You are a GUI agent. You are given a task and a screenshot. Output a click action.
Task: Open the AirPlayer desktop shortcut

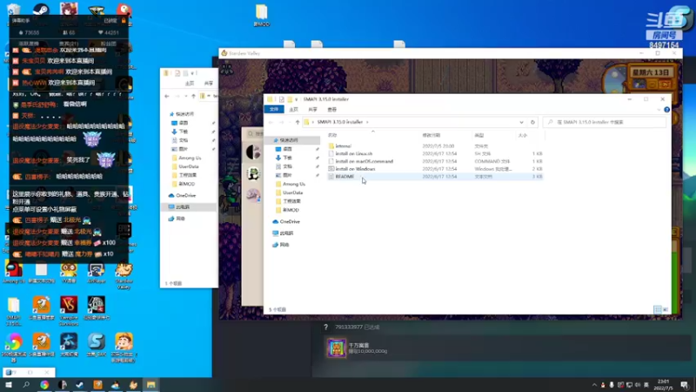pos(97,273)
